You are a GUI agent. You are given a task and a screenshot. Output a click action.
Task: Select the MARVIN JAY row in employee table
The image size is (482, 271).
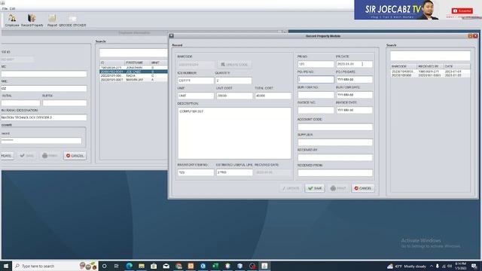pos(133,80)
